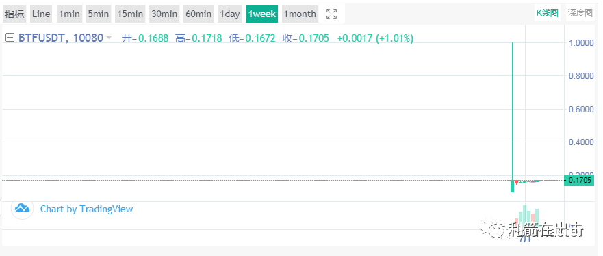Select the 5min interval
Viewport: 603px width, 256px height.
pos(98,14)
